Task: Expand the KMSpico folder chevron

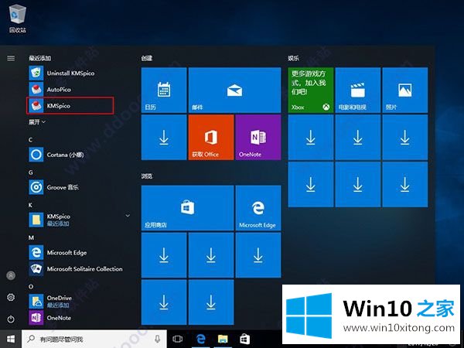Action: point(128,216)
